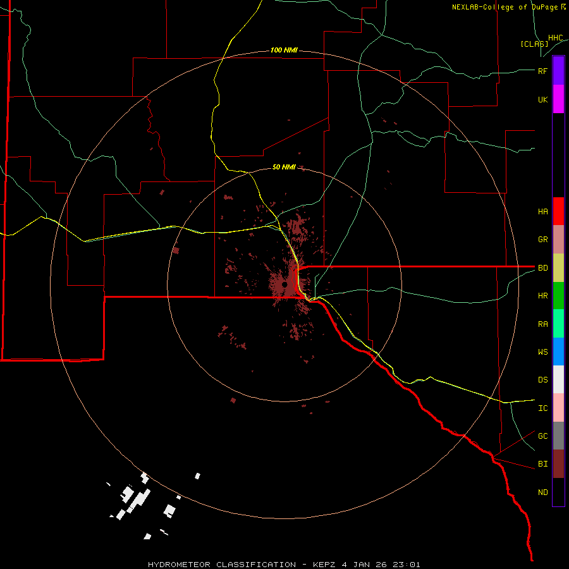The height and width of the screenshot is (569, 569).
Task: Click the ND black legend swatch
Action: click(558, 492)
